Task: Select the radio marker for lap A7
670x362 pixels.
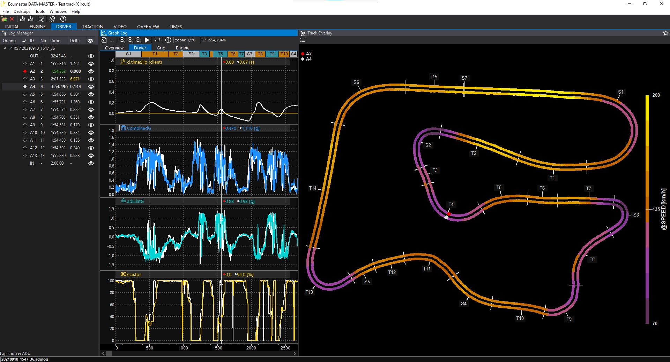Action: 25,110
